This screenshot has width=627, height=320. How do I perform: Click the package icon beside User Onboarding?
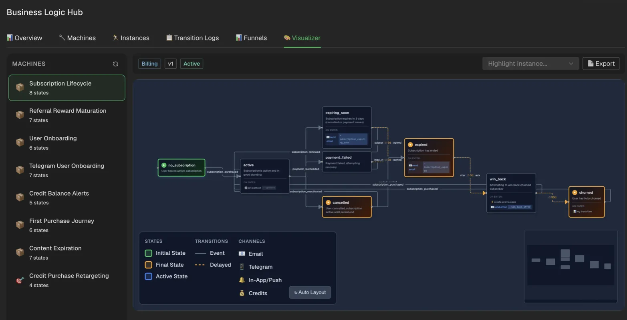point(20,143)
